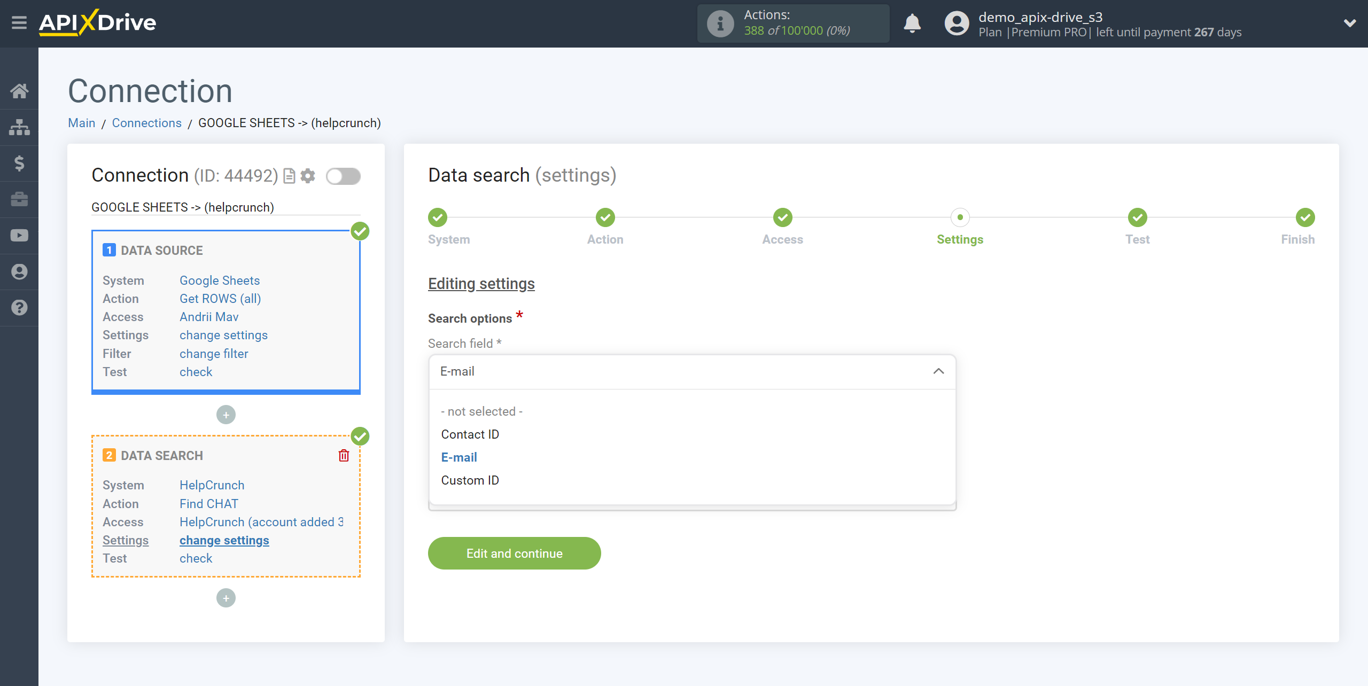Image resolution: width=1368 pixels, height=686 pixels.
Task: Click change settings link for DATA SEARCH
Action: 223,540
